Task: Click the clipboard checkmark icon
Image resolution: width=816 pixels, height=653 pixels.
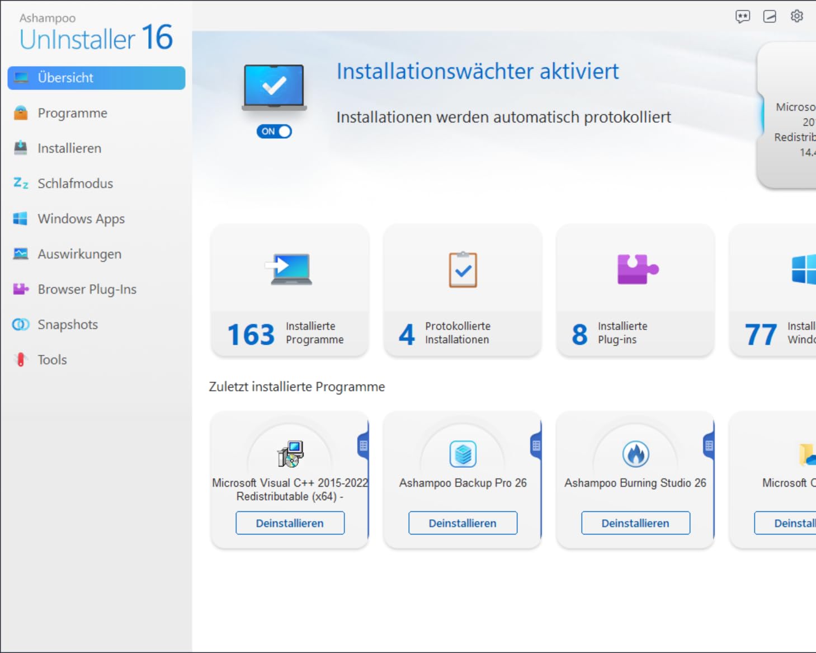Action: (463, 270)
